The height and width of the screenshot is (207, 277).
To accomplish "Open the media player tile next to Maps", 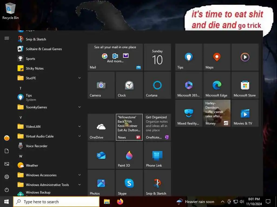I will pos(245,57).
